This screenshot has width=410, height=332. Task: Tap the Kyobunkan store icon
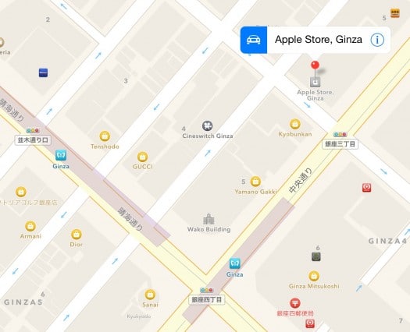coord(295,124)
